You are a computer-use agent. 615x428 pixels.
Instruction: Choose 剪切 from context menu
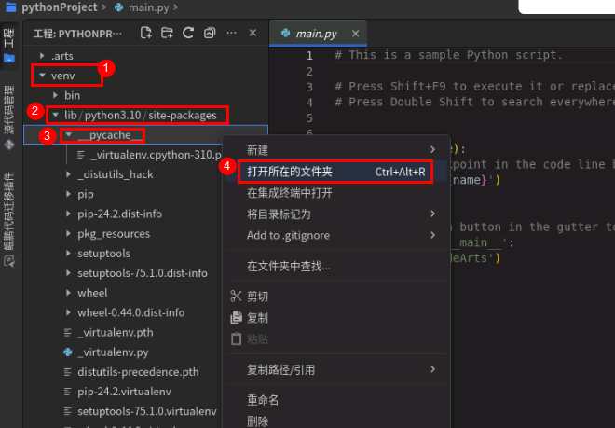pyautogui.click(x=336, y=297)
